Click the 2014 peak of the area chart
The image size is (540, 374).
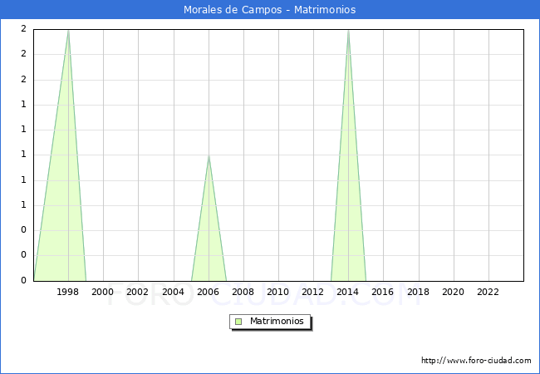tap(349, 31)
